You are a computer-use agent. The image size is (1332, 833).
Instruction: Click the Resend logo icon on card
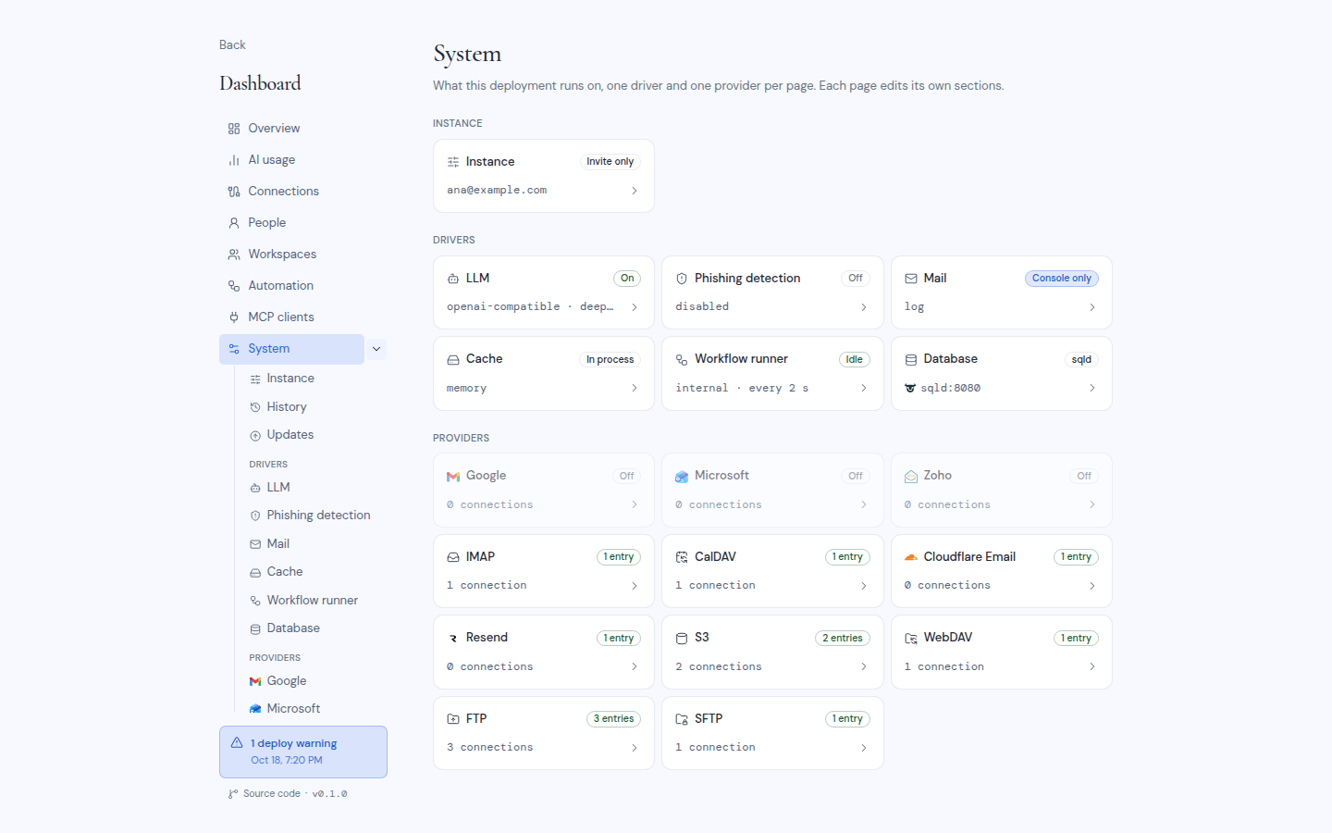pyautogui.click(x=453, y=638)
